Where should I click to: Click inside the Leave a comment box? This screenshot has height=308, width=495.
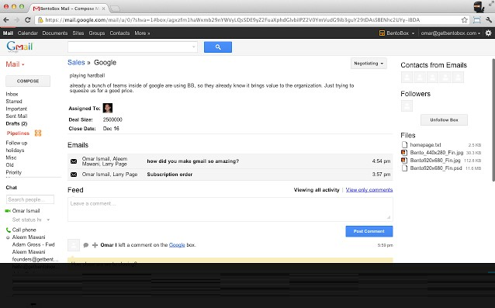[x=230, y=209]
